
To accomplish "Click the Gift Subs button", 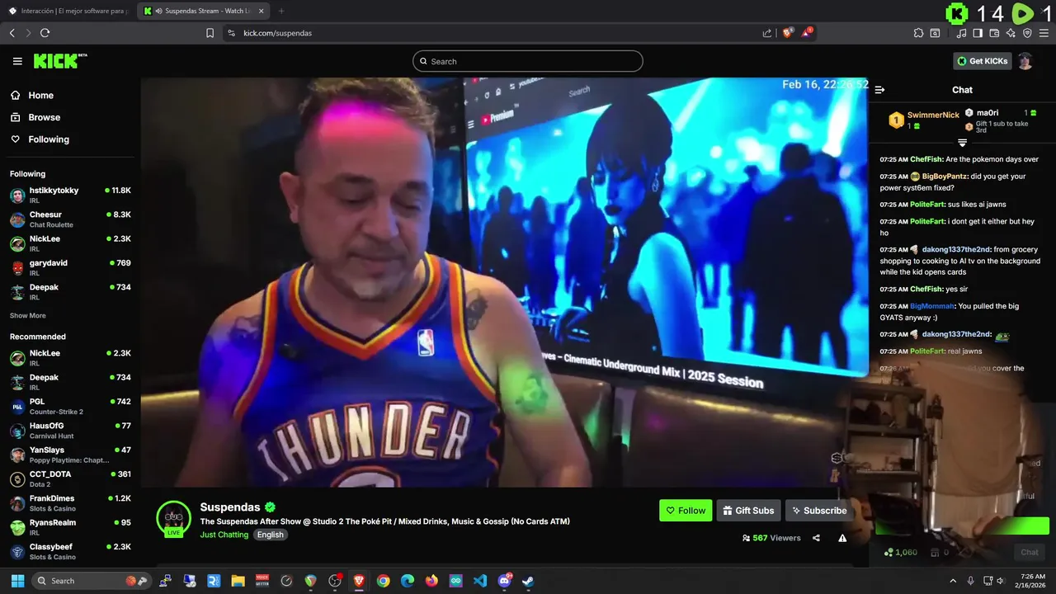I will [748, 511].
